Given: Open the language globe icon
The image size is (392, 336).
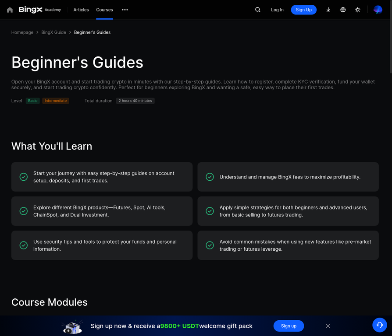Looking at the screenshot, I should coord(343,10).
